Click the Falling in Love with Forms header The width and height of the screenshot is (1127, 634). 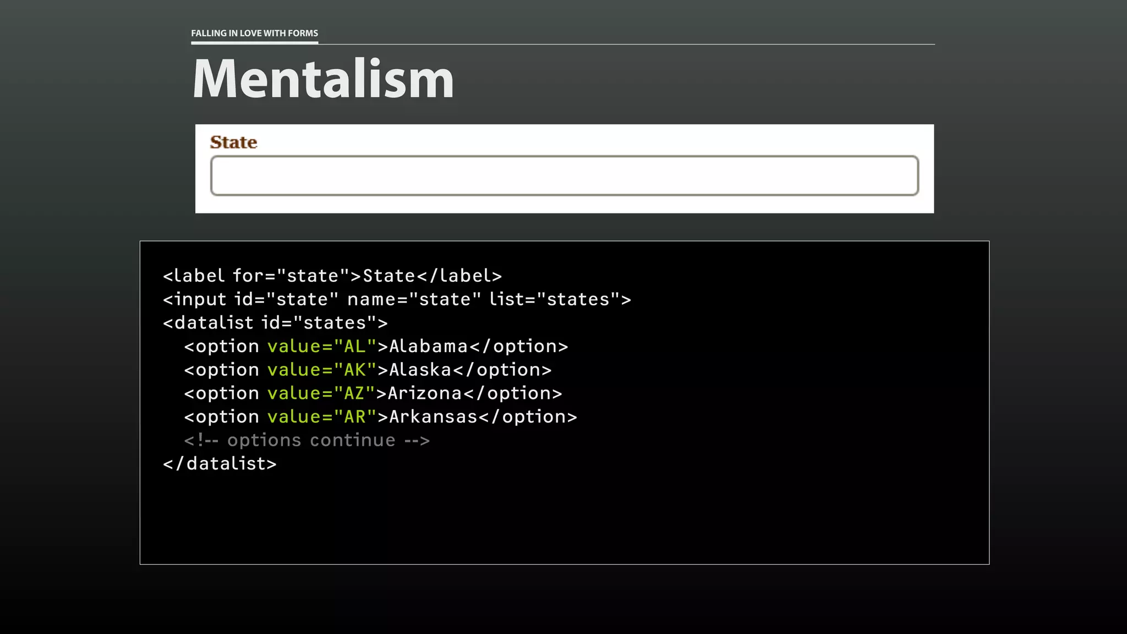coord(254,33)
